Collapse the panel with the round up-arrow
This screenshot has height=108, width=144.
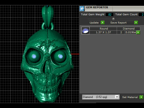click(113, 19)
